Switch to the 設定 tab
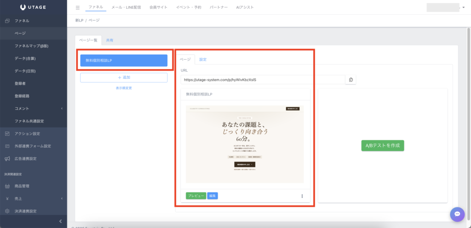Screen dimensions: 471x228 203,59
